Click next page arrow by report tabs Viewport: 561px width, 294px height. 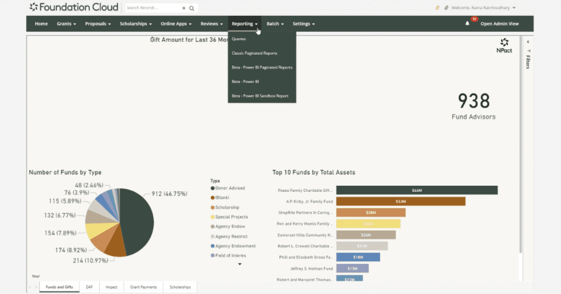pos(36,287)
